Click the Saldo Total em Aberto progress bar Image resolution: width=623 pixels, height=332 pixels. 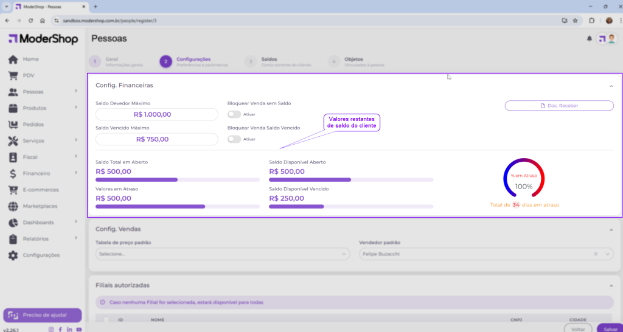177,180
